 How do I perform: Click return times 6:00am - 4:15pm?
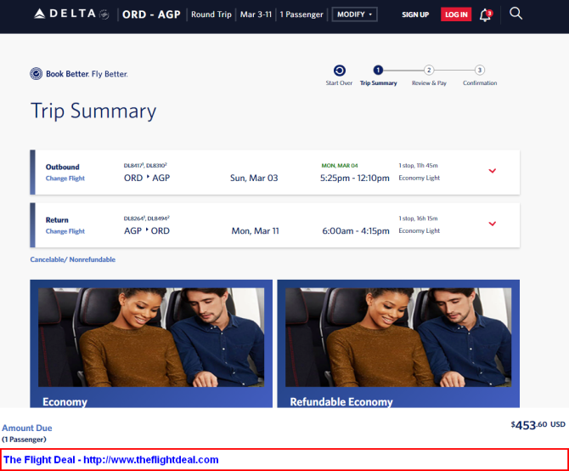click(x=356, y=231)
